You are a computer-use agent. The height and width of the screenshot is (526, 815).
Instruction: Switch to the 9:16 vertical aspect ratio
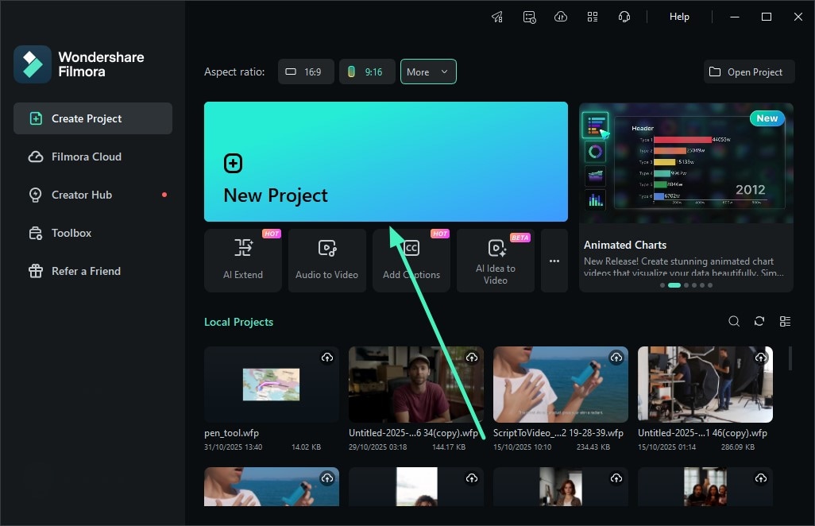click(x=367, y=72)
